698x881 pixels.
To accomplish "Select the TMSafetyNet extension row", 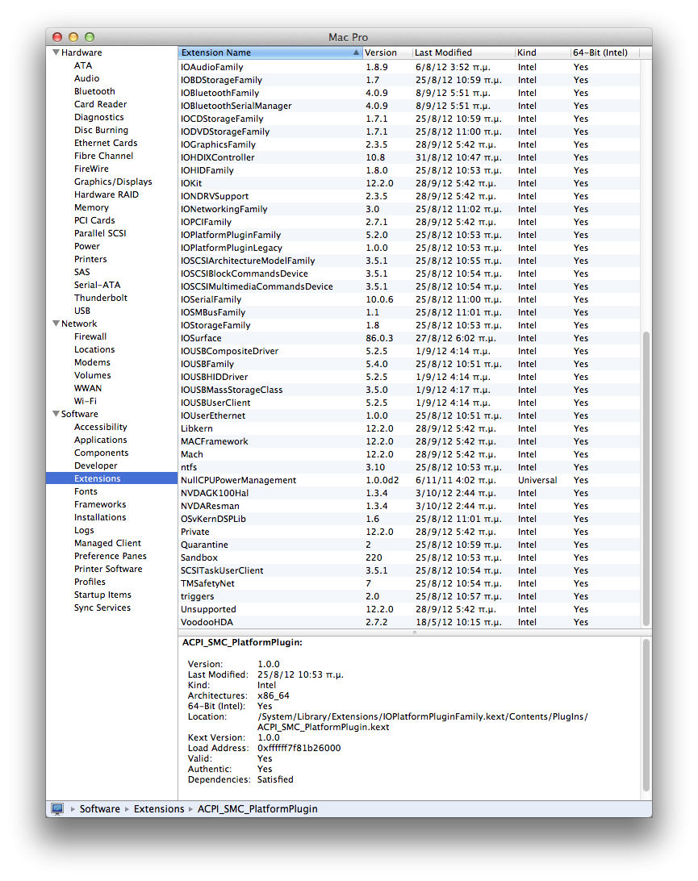I will point(409,584).
